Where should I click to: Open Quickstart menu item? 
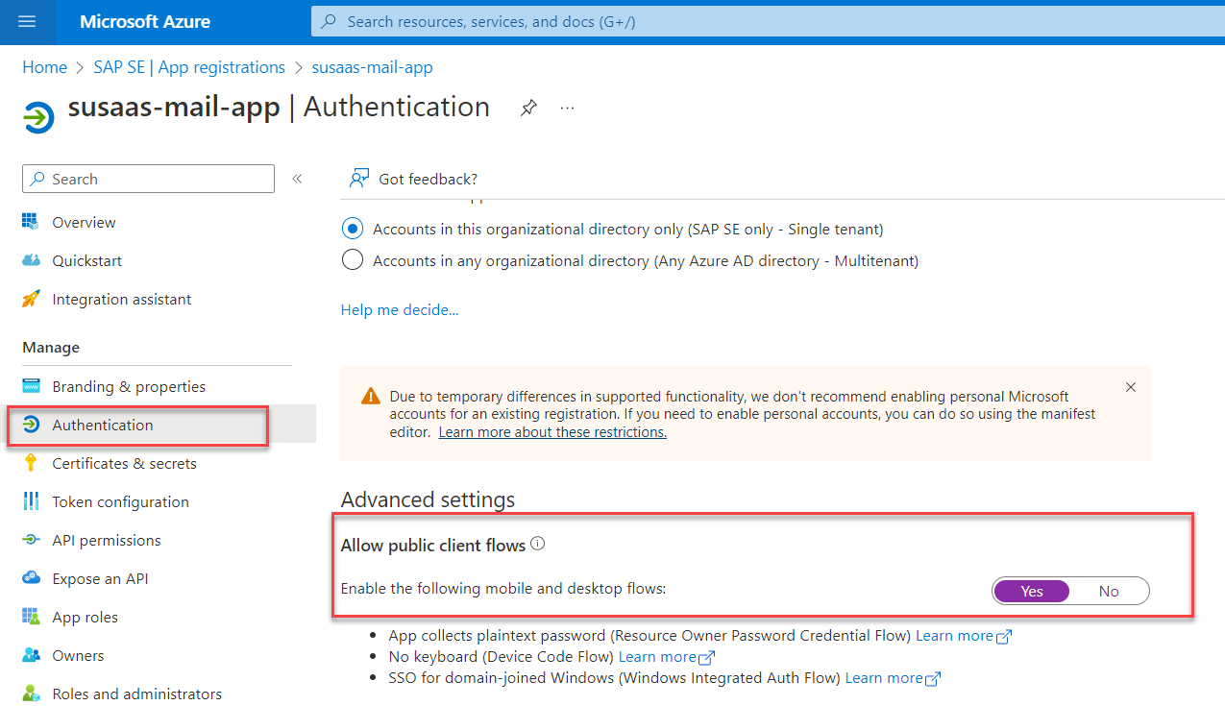(x=86, y=260)
